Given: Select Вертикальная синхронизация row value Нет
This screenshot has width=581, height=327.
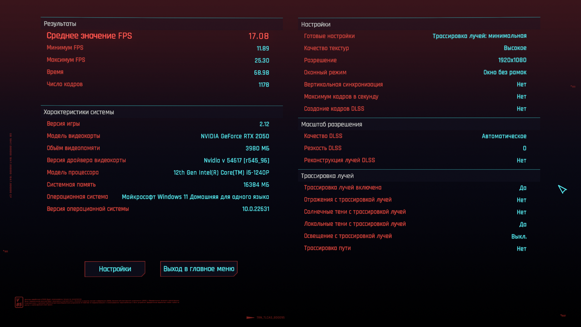Looking at the screenshot, I should [521, 84].
